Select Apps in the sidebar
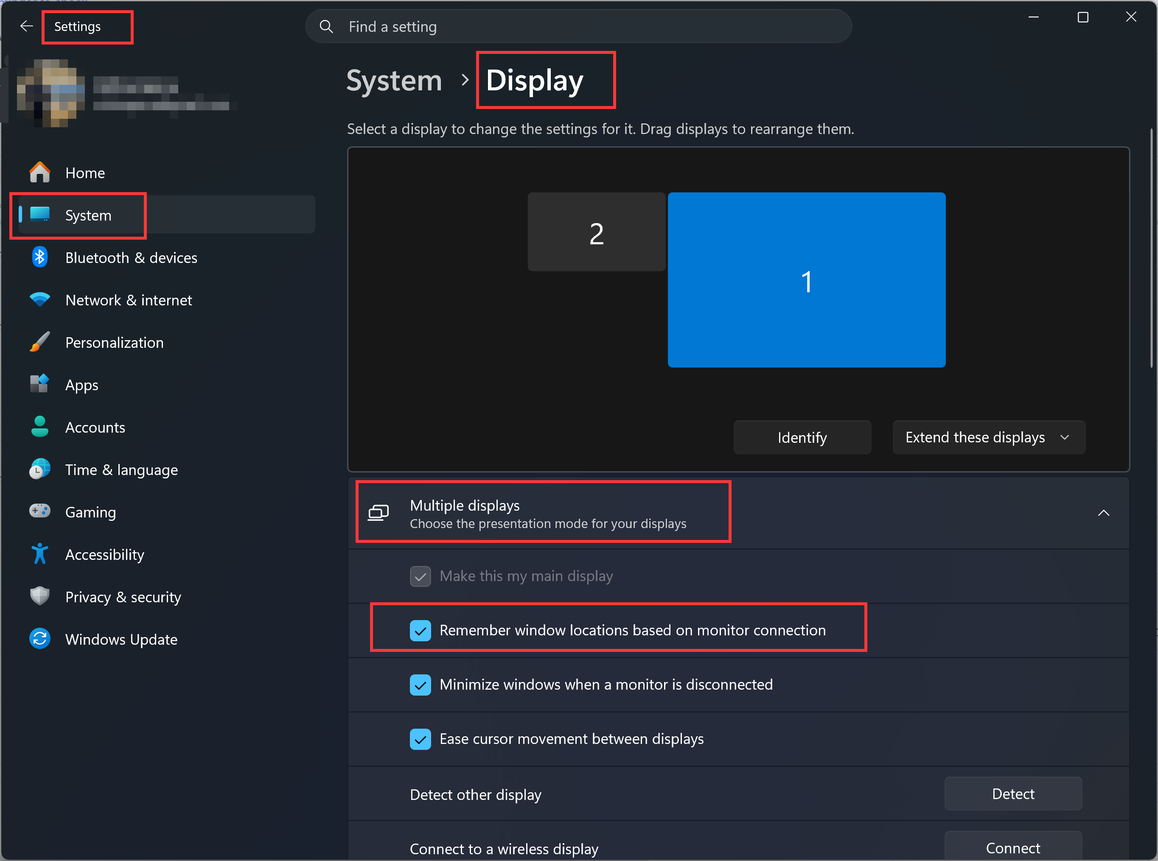This screenshot has height=861, width=1158. click(167, 385)
